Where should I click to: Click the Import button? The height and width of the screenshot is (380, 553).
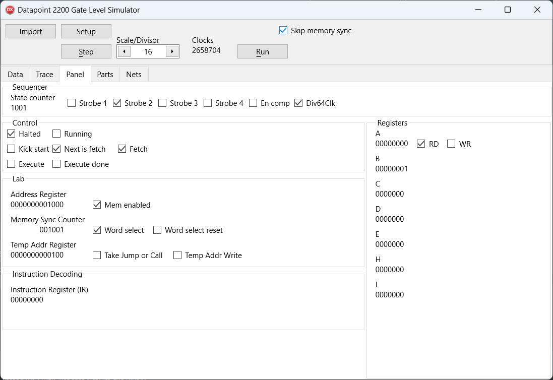pyautogui.click(x=31, y=31)
